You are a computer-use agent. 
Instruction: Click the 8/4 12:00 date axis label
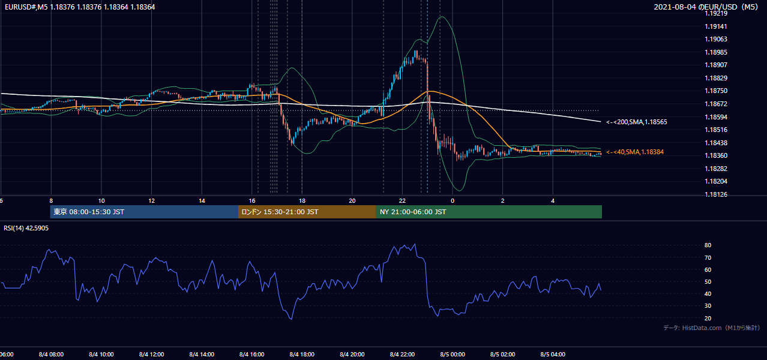click(x=151, y=355)
